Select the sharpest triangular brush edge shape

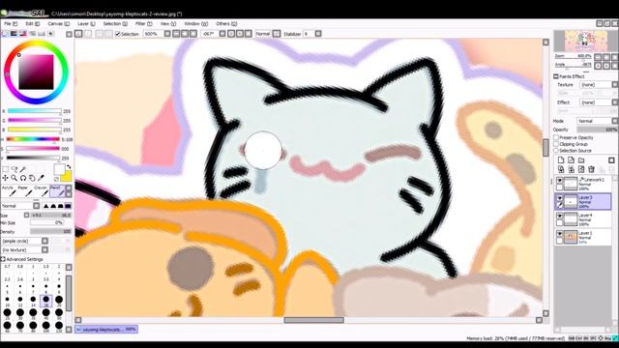pos(45,206)
